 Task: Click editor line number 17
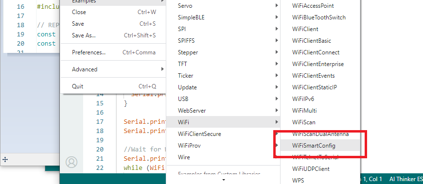coord(100,122)
